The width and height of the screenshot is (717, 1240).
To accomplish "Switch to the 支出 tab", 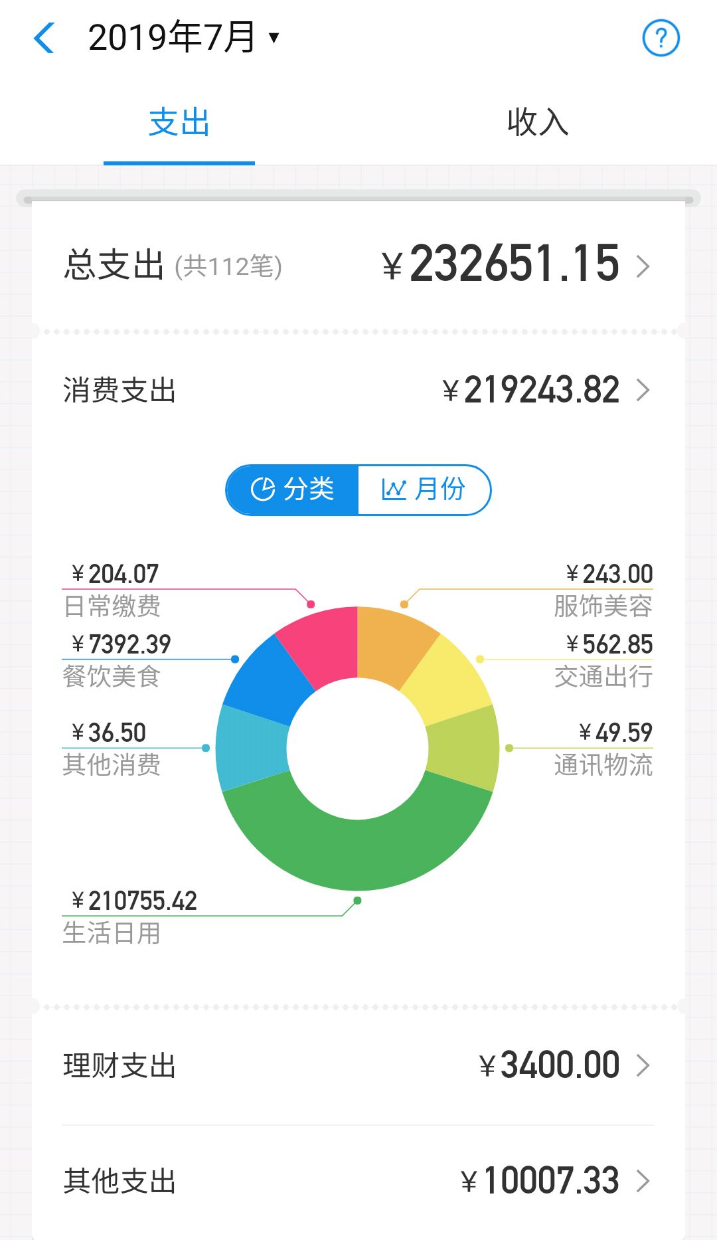I will (179, 123).
